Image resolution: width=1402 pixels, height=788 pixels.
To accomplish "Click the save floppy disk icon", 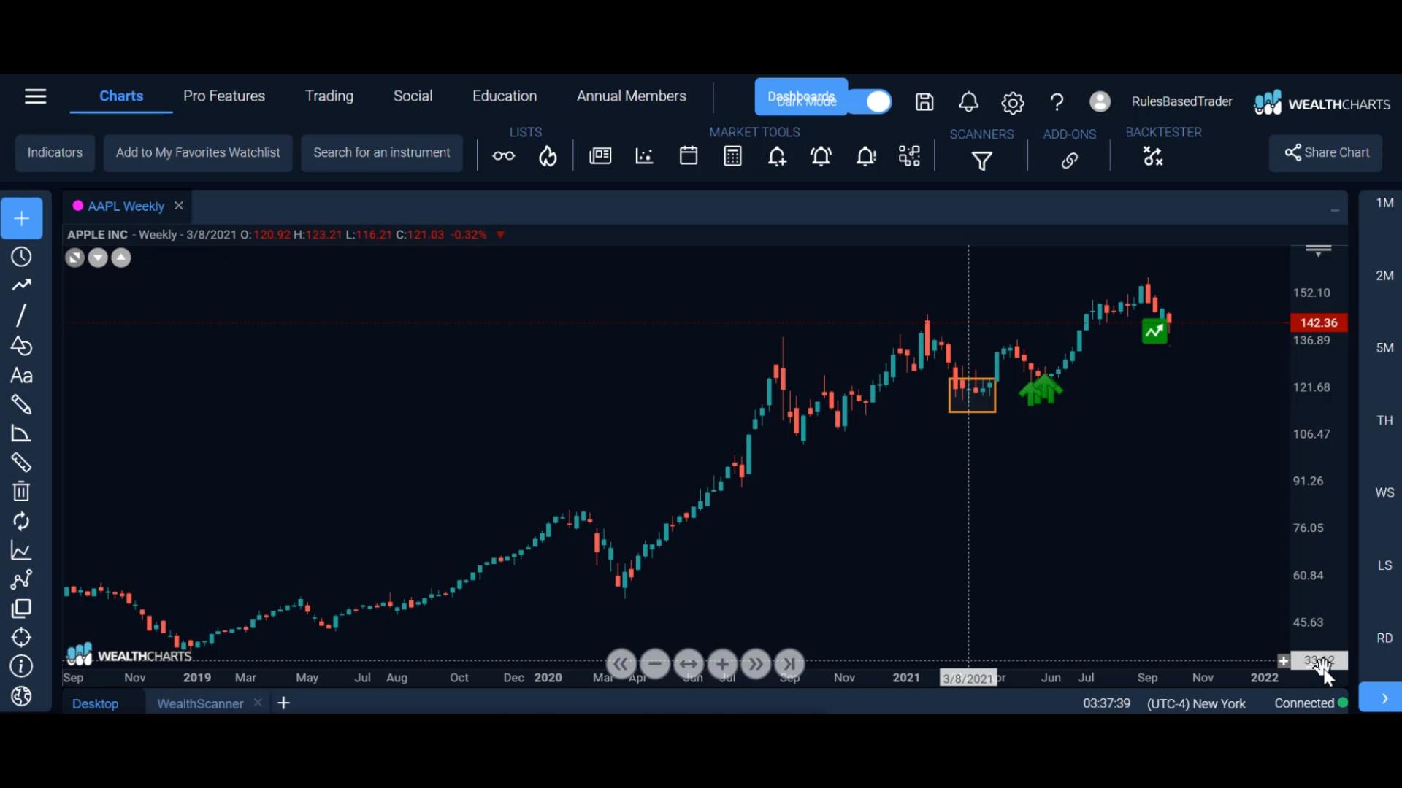I will click(x=924, y=102).
